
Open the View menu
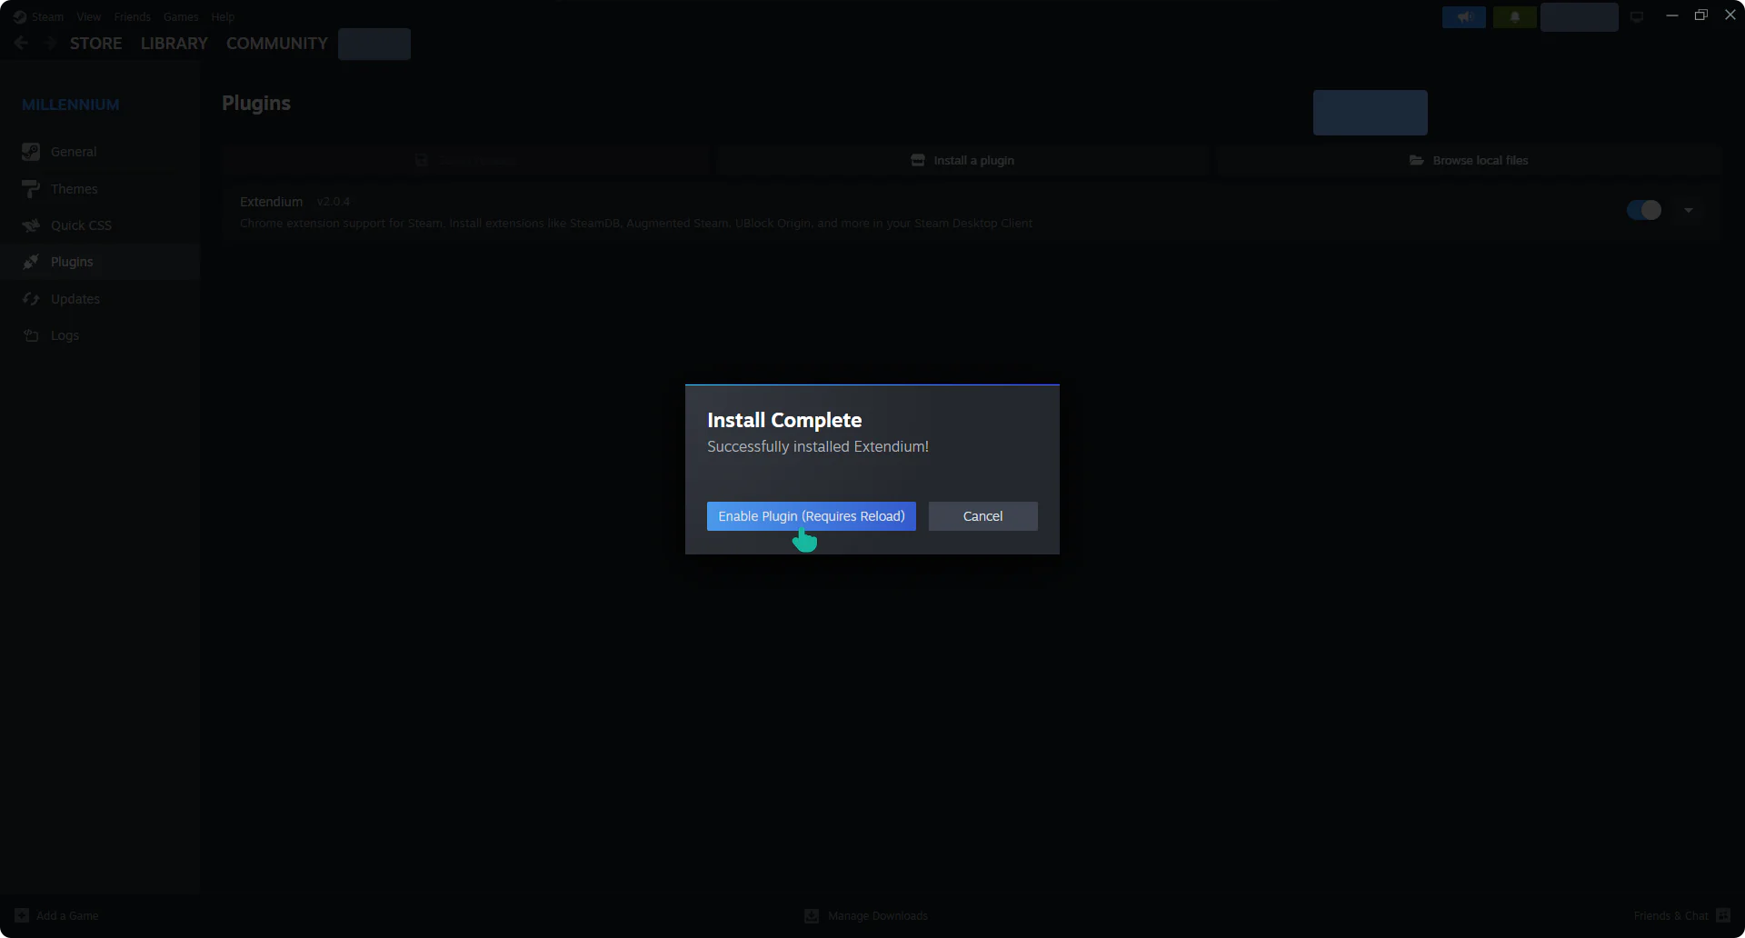coord(89,17)
